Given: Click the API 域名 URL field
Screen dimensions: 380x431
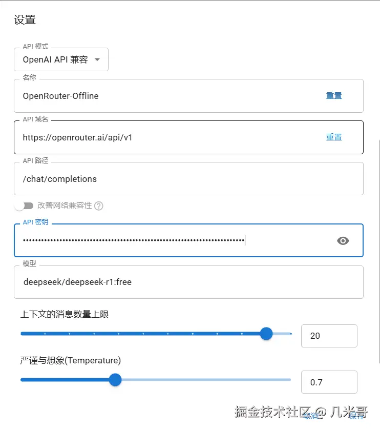Looking at the screenshot, I should click(154, 137).
